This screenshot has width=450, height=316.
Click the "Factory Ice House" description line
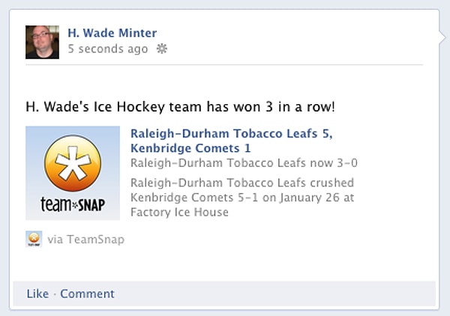coord(179,212)
